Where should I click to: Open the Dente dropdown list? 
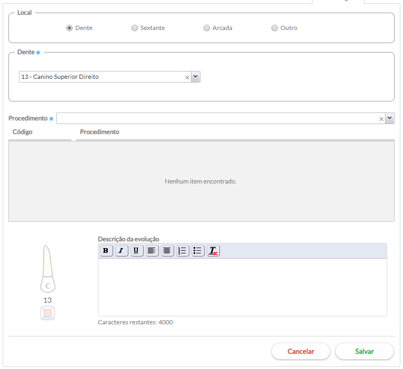click(196, 77)
